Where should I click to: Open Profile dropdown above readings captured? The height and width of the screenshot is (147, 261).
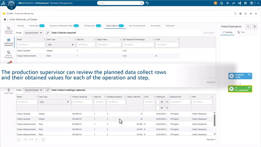coord(33,90)
